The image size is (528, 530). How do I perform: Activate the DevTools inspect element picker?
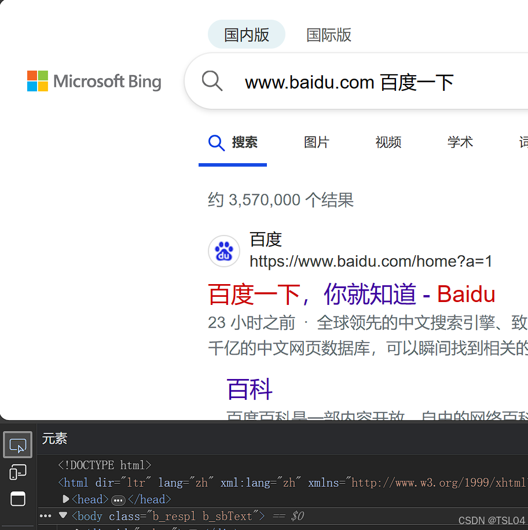click(x=17, y=445)
